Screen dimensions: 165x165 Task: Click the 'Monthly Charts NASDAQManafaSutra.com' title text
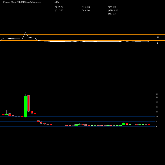pos(22,2)
